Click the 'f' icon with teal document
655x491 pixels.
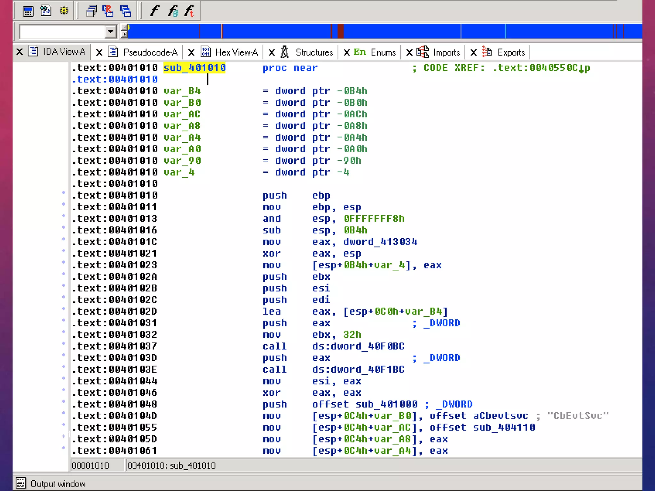coord(173,11)
